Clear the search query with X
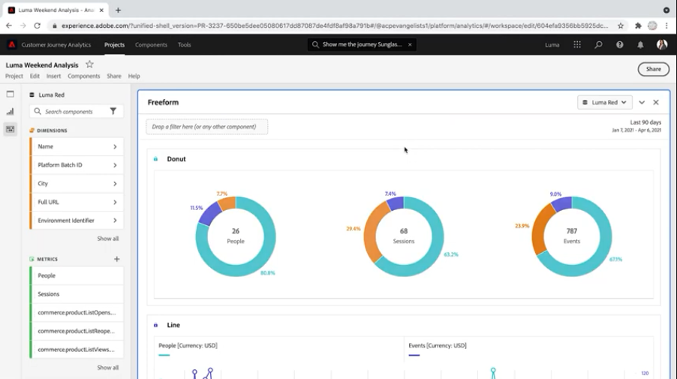Image resolution: width=677 pixels, height=379 pixels. pos(410,44)
